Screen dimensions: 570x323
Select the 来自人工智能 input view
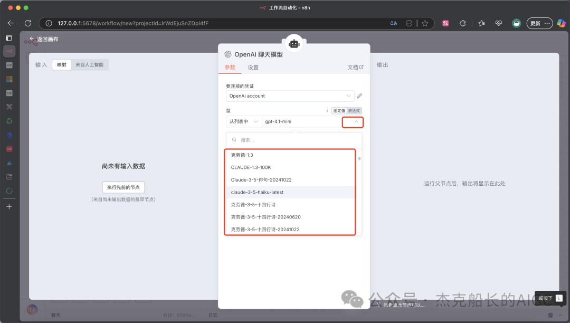[x=89, y=65]
